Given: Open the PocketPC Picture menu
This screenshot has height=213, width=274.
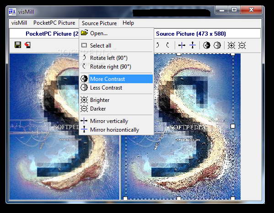Looking at the screenshot, I should click(x=54, y=23).
